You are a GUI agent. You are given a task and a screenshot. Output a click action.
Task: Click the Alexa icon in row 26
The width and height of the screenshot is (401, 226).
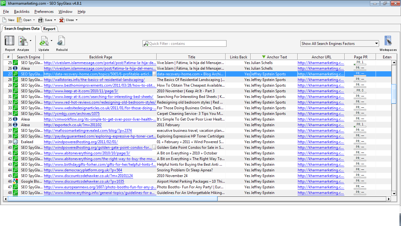tap(15, 68)
